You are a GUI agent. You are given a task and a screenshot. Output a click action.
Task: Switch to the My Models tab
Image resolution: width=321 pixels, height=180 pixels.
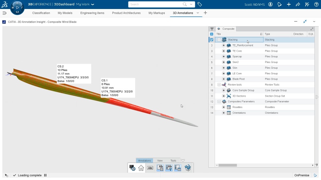click(x=65, y=13)
